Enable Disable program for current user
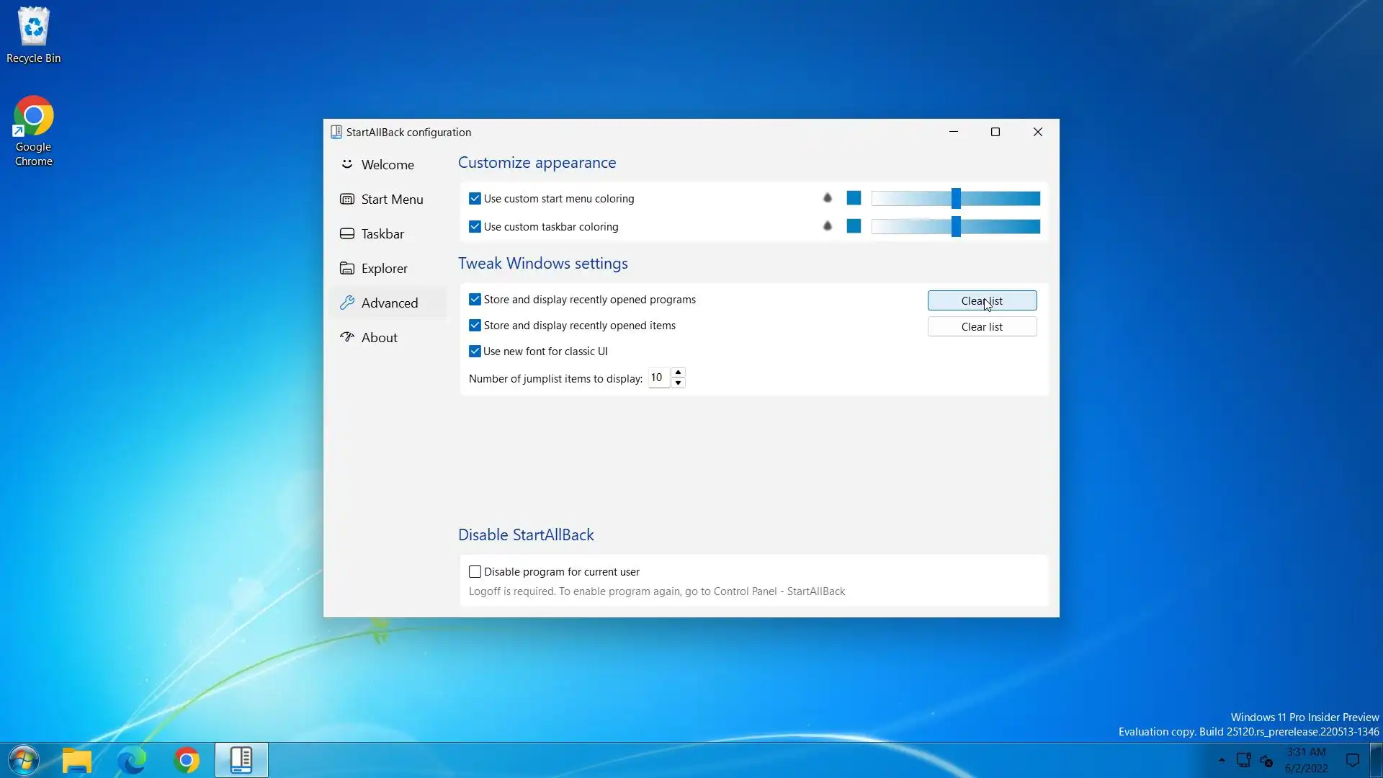This screenshot has height=778, width=1383. point(475,572)
